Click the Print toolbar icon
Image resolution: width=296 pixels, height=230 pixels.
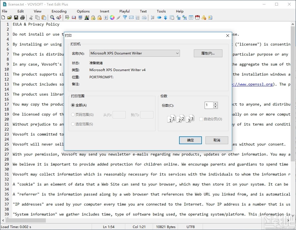click(x=22, y=17)
